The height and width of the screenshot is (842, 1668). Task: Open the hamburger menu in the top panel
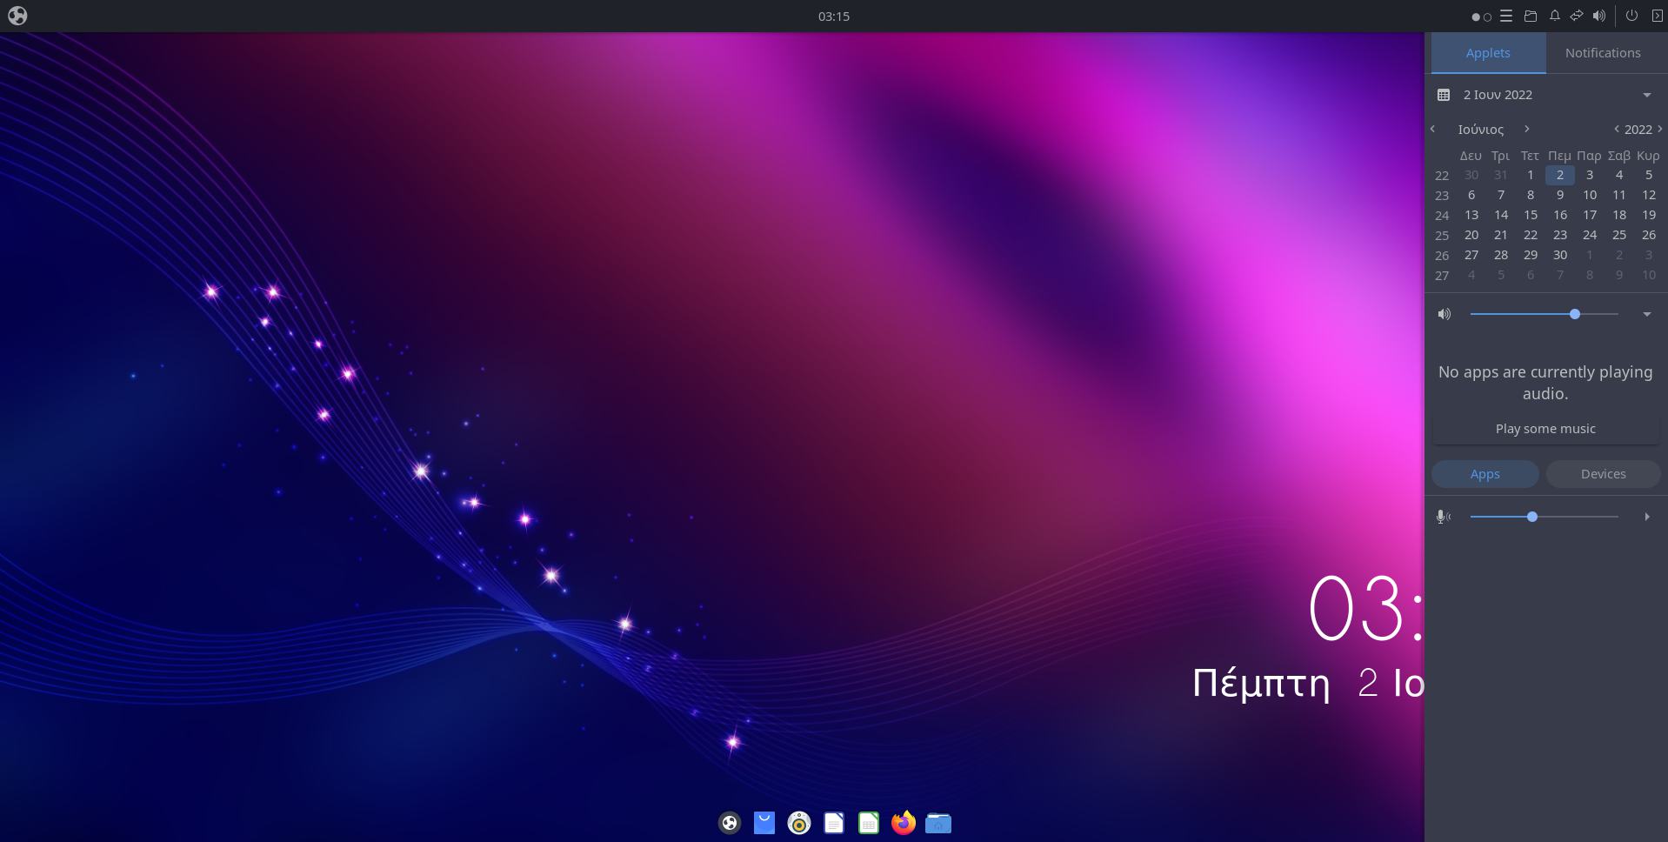coord(1507,16)
